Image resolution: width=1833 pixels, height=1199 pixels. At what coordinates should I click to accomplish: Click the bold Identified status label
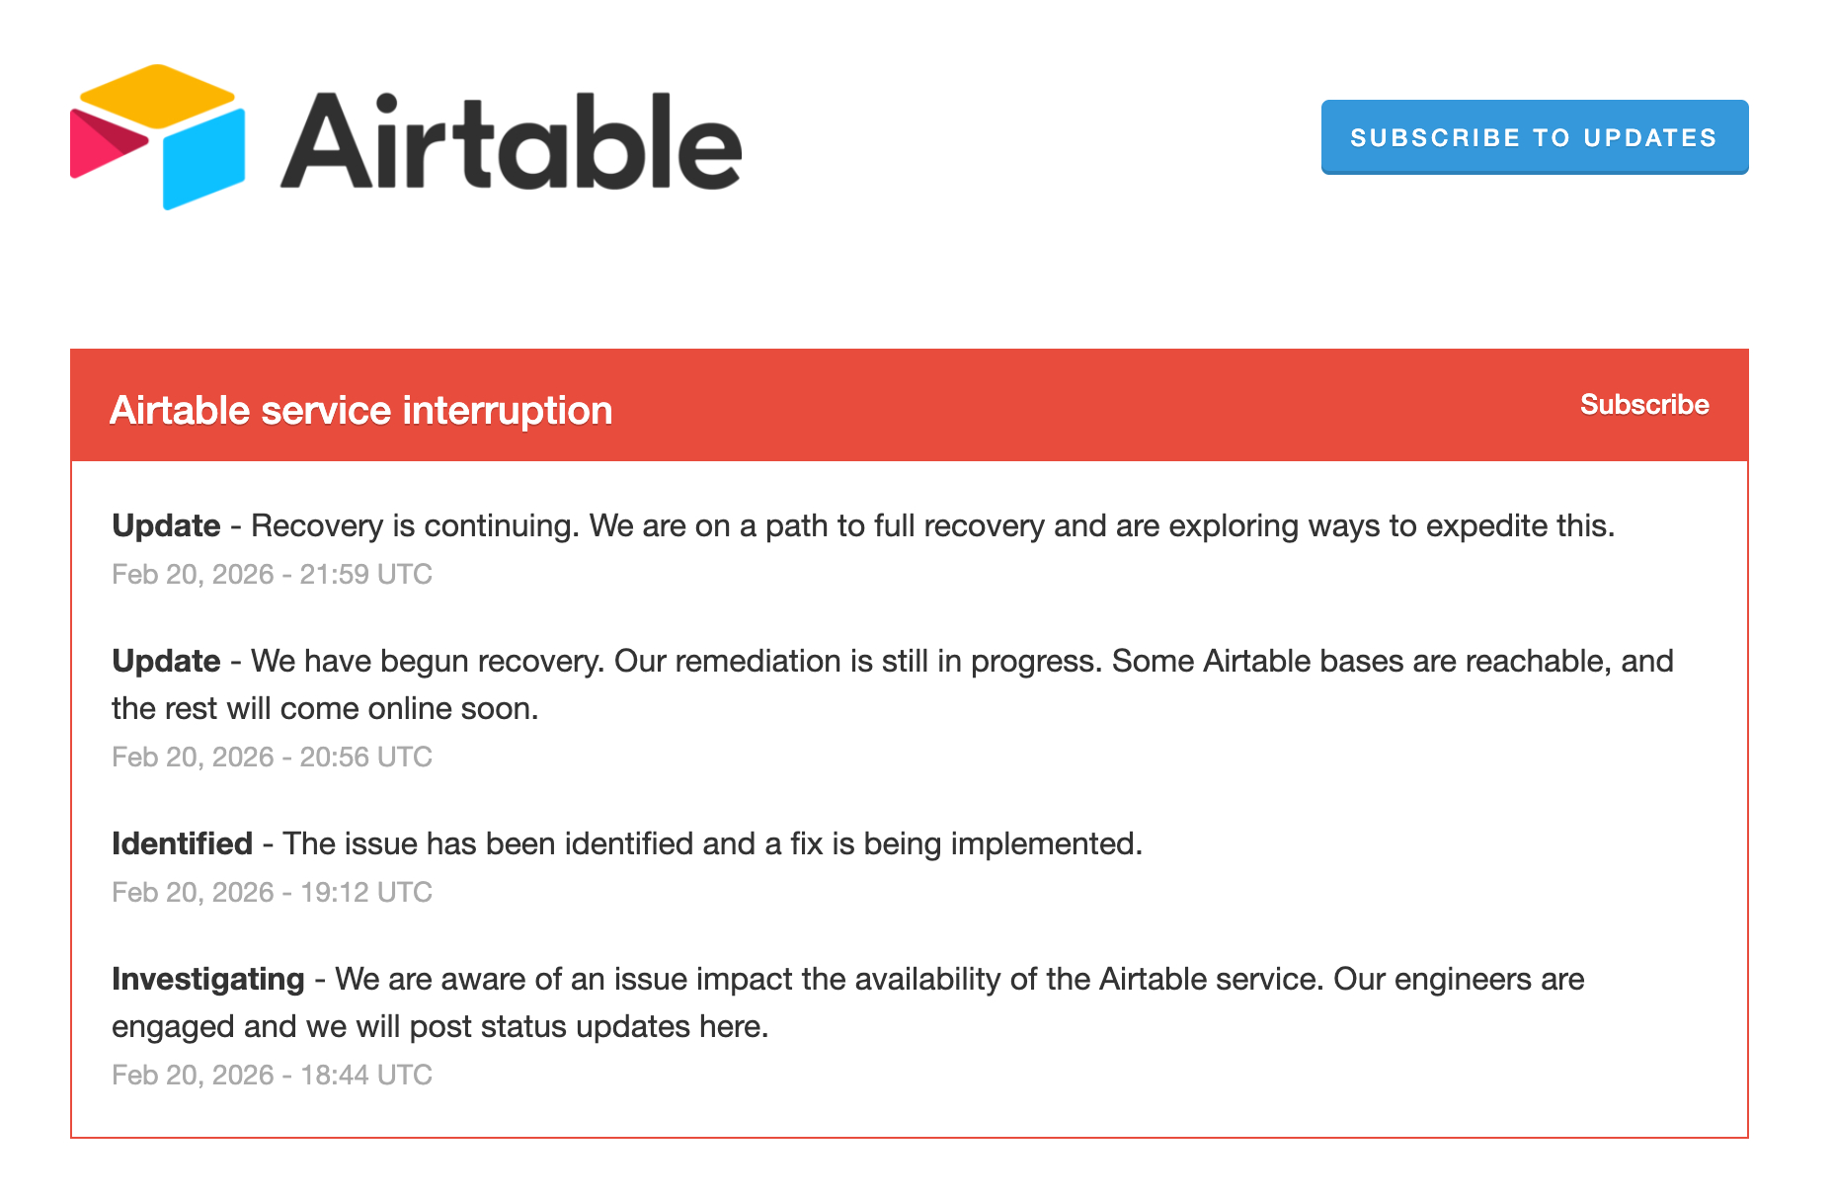182,843
